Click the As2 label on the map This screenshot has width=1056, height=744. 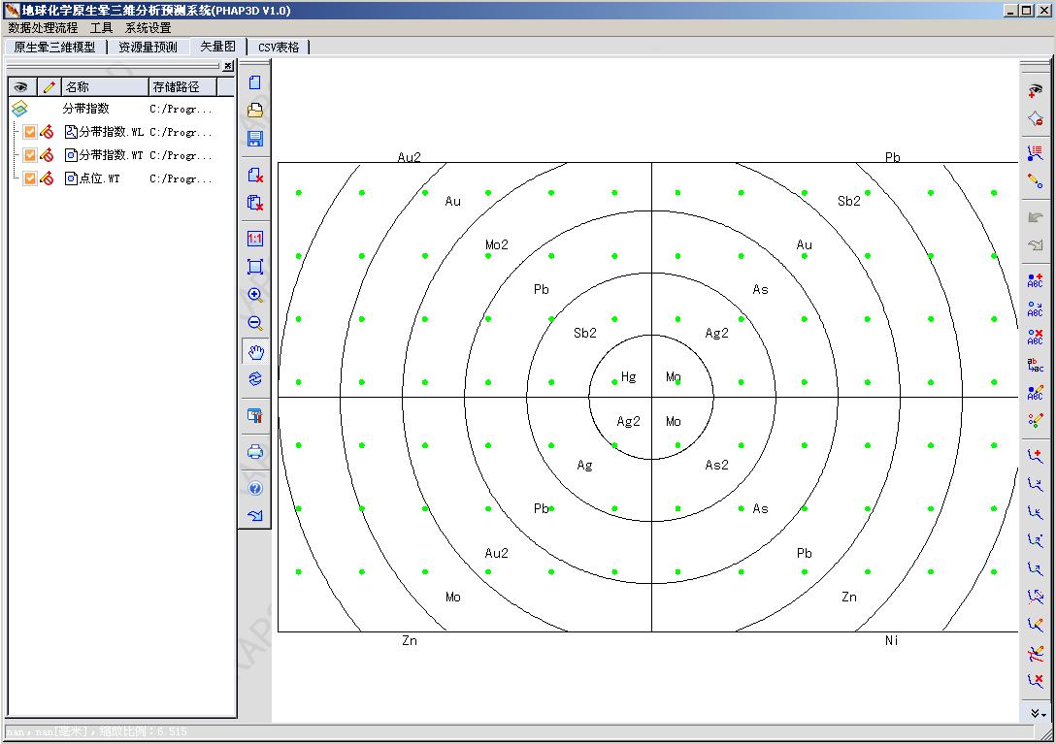coord(716,466)
